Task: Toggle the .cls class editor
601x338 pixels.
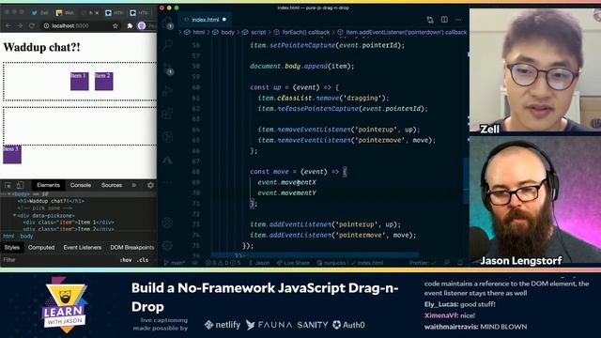Action: (143, 260)
